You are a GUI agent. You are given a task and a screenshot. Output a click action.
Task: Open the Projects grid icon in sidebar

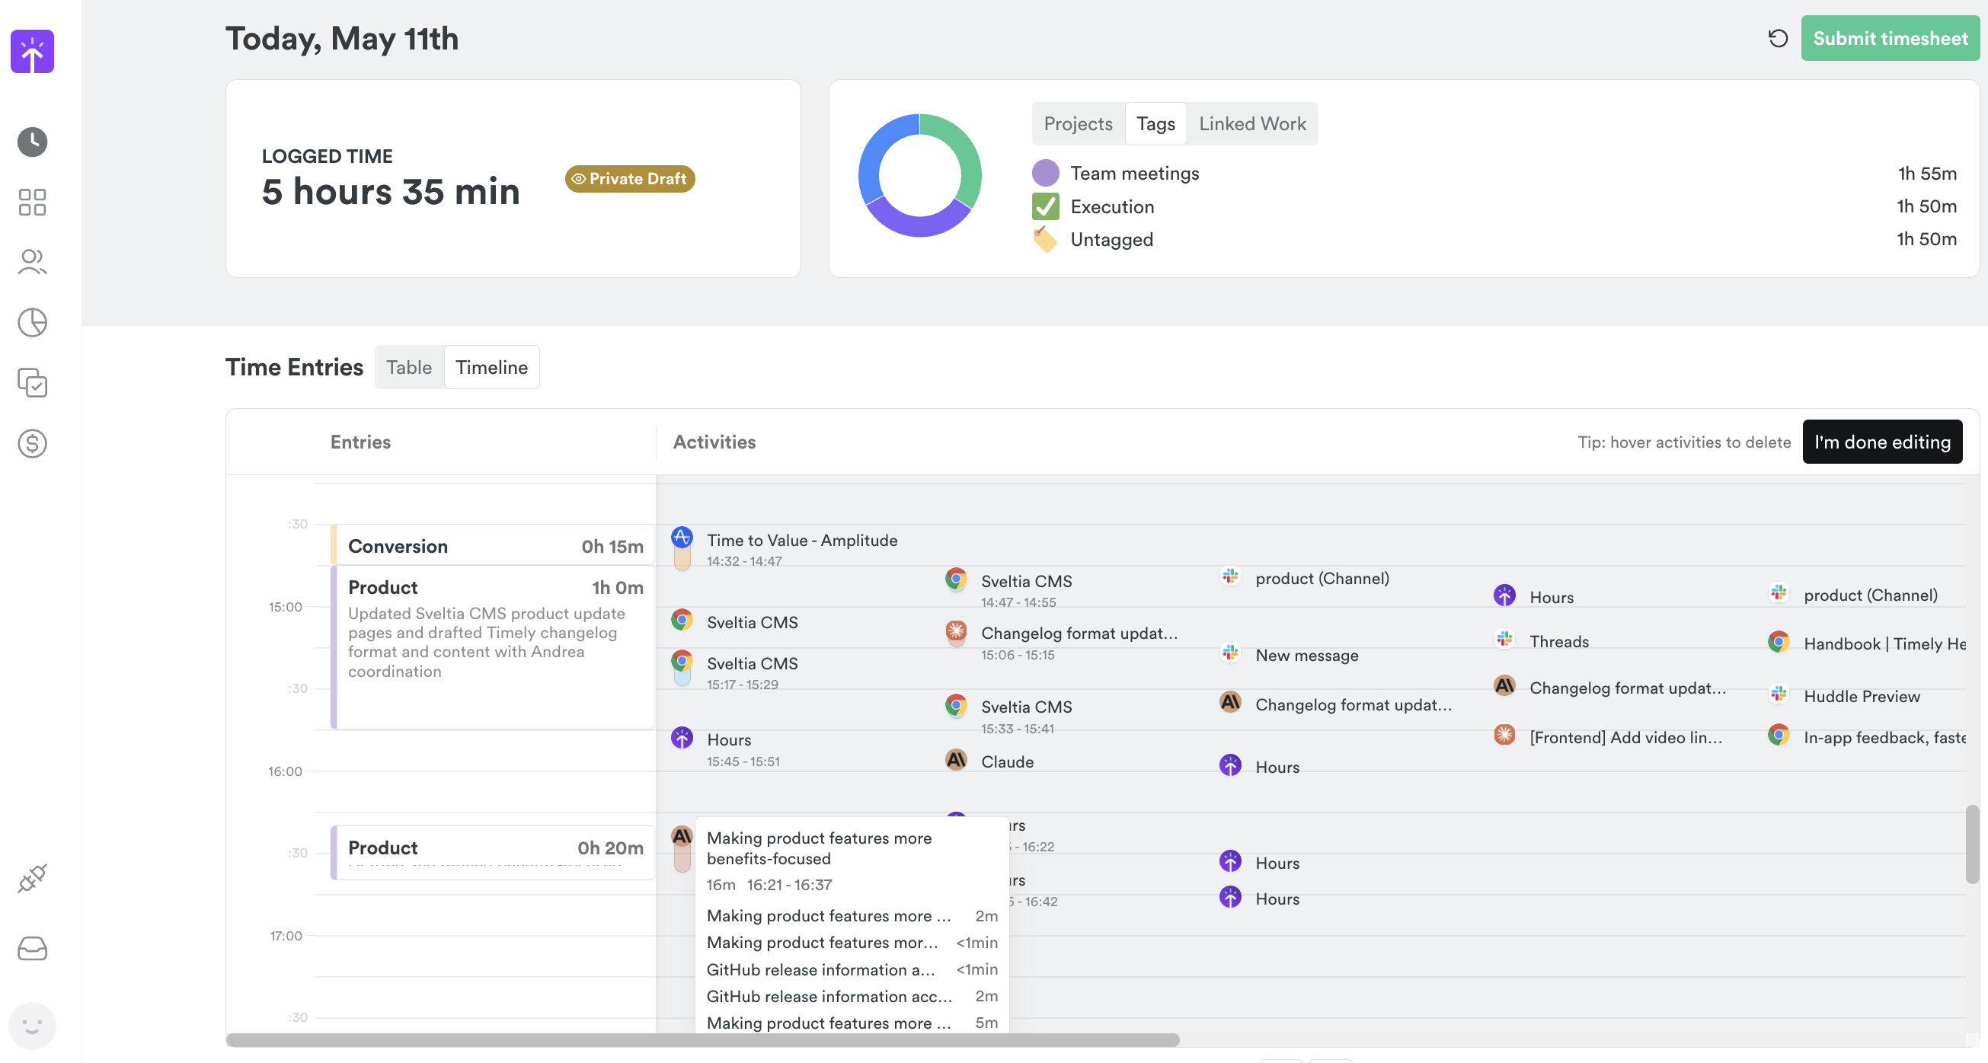point(33,202)
